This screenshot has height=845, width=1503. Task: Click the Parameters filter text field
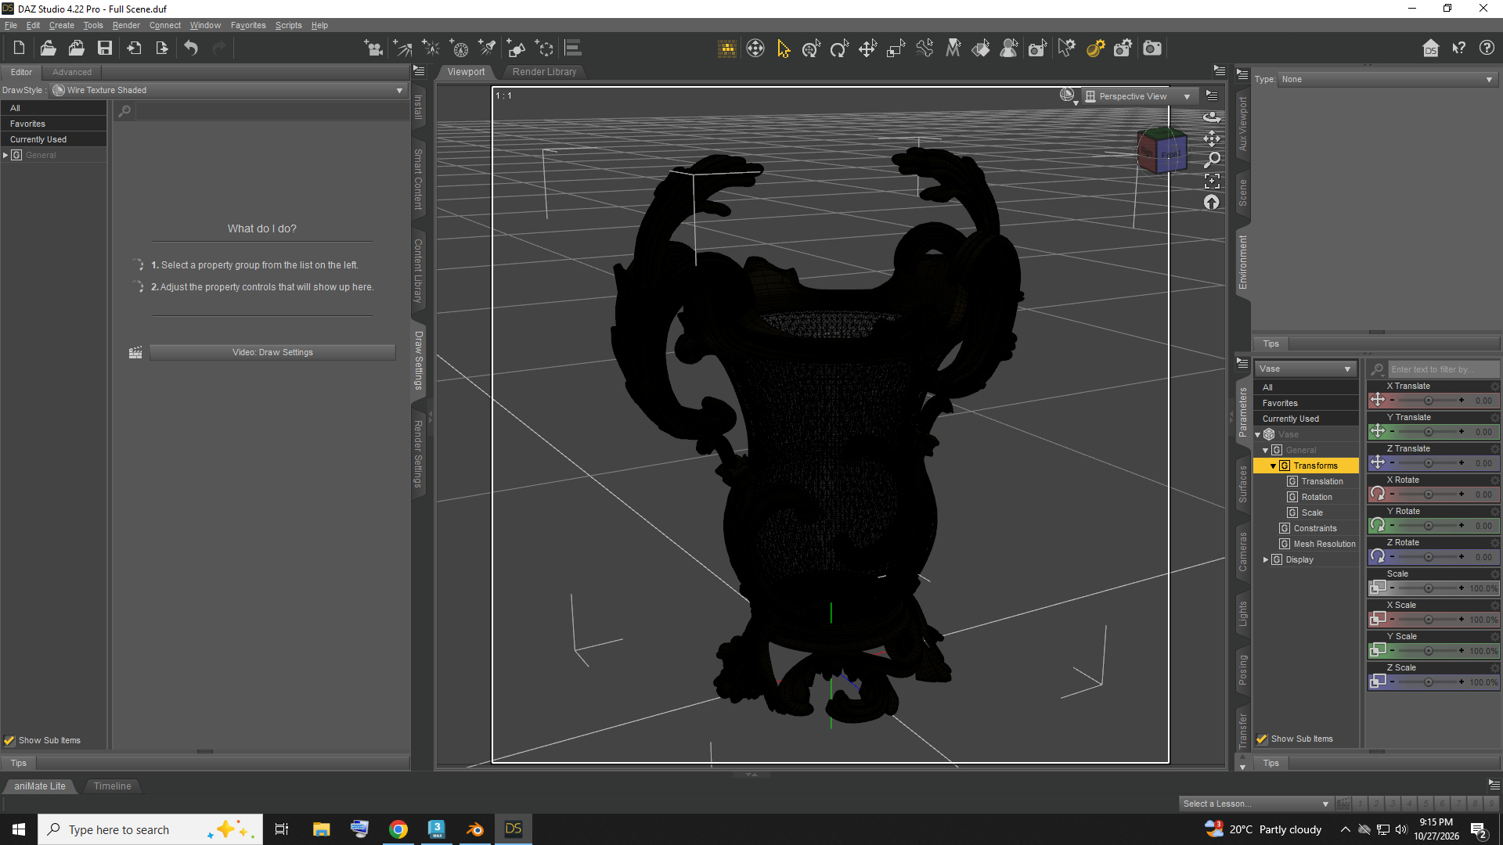(1443, 369)
